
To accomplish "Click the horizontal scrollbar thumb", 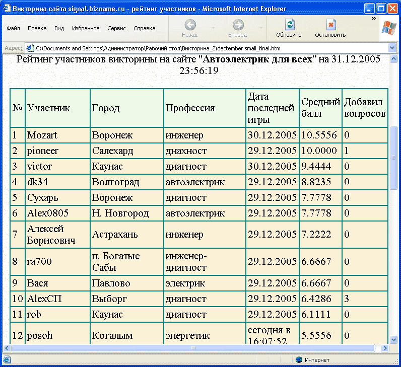I will point(193,348).
